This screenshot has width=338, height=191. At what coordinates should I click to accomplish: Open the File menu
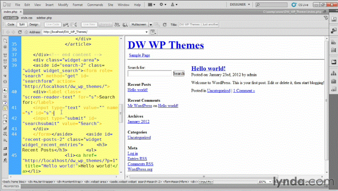click(x=18, y=5)
